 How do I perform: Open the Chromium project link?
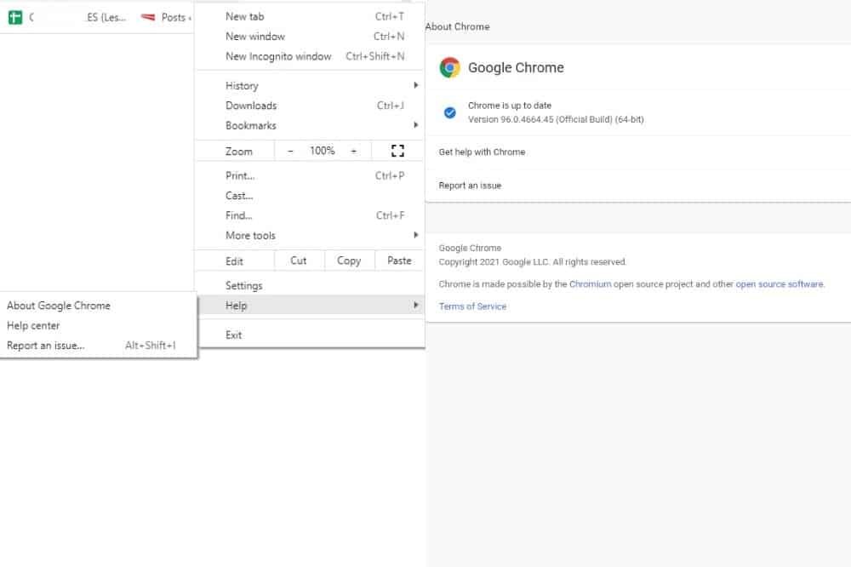pyautogui.click(x=590, y=284)
